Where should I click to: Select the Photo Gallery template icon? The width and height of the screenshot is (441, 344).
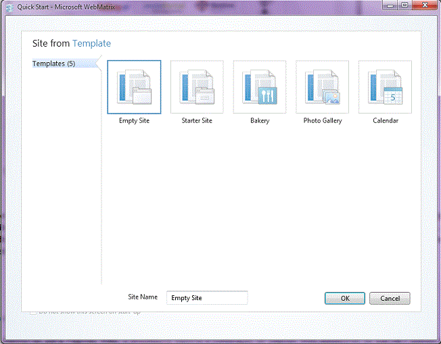[323, 87]
